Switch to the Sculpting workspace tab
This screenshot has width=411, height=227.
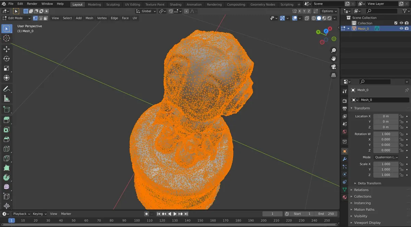(113, 4)
